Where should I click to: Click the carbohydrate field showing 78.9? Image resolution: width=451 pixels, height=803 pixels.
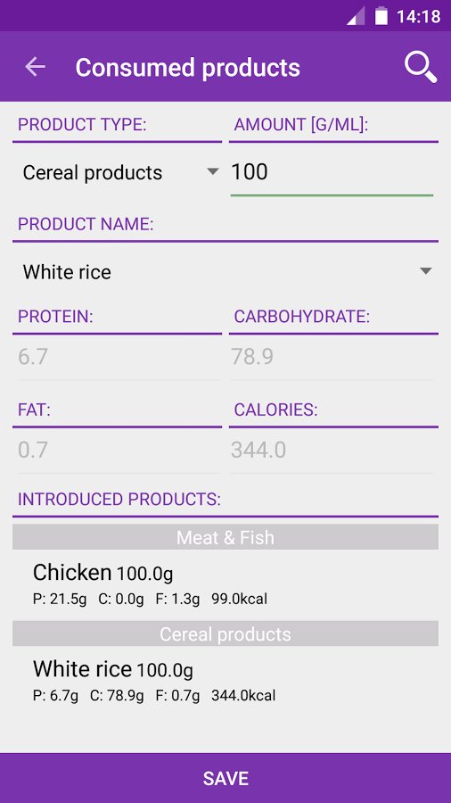tap(332, 358)
